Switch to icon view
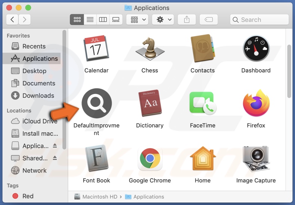 (77, 19)
